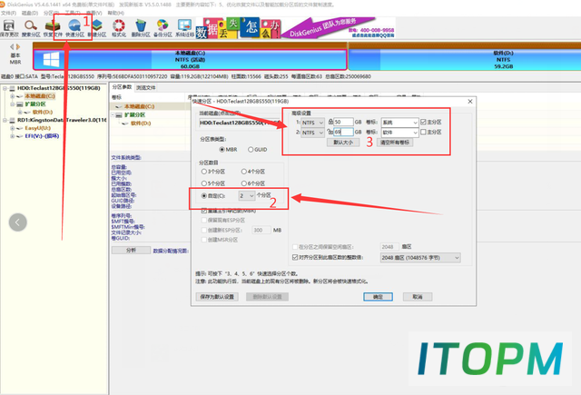Select 本地磁盘(C:) in the left tree
The width and height of the screenshot is (581, 395).
[40, 96]
